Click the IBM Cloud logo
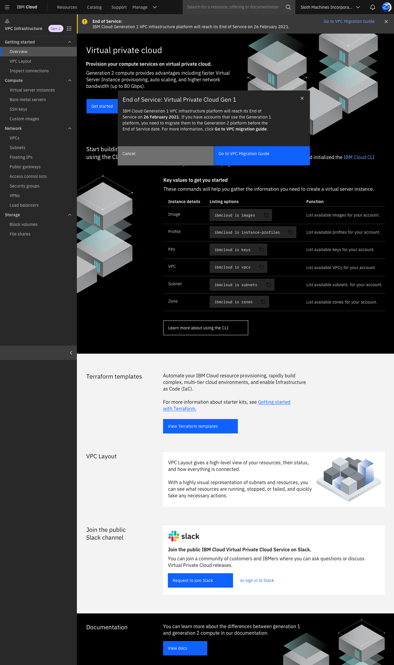The image size is (394, 665). pos(27,7)
